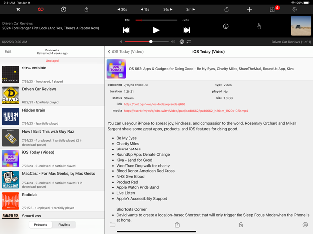Tap the 99% Invisible cover art
The image size is (313, 234).
tap(11, 74)
